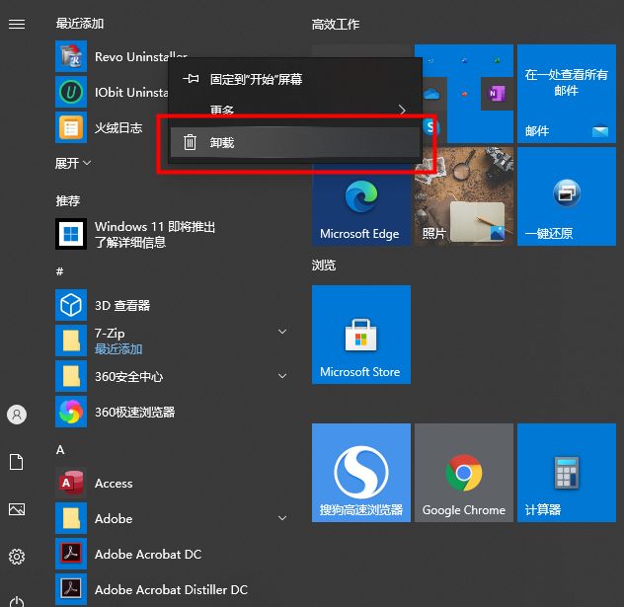Jump to the A letter index
This screenshot has width=624, height=607.
(60, 450)
